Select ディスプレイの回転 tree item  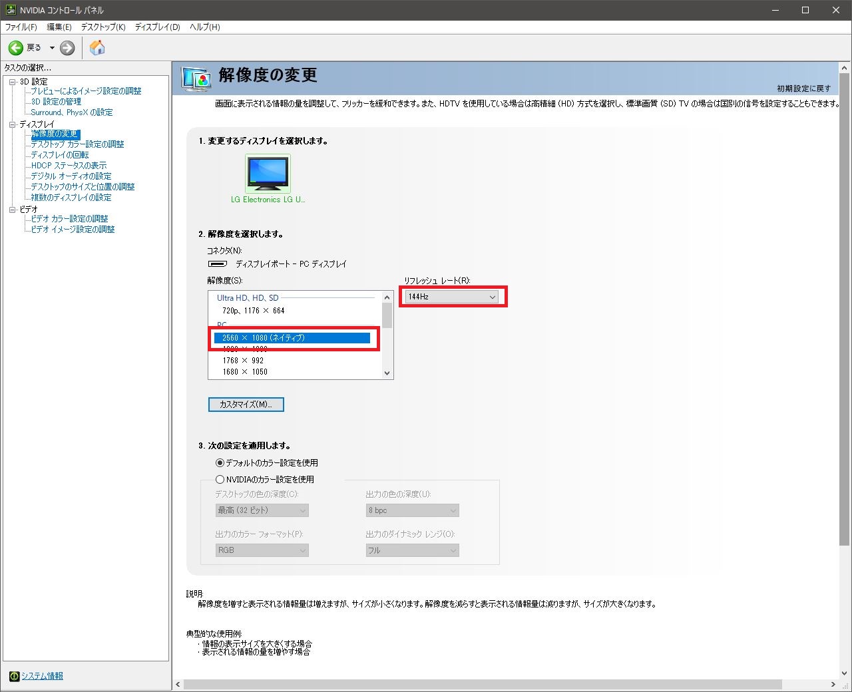tap(60, 155)
